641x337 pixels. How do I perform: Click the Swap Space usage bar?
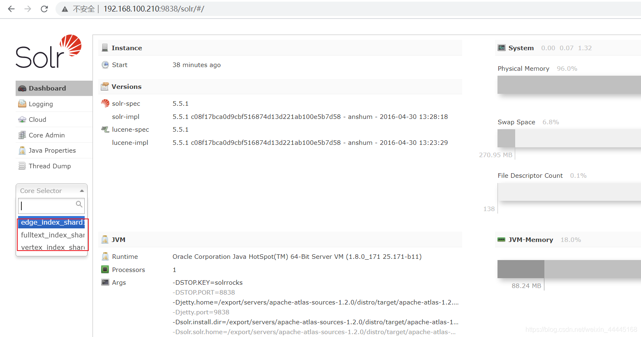coord(569,138)
